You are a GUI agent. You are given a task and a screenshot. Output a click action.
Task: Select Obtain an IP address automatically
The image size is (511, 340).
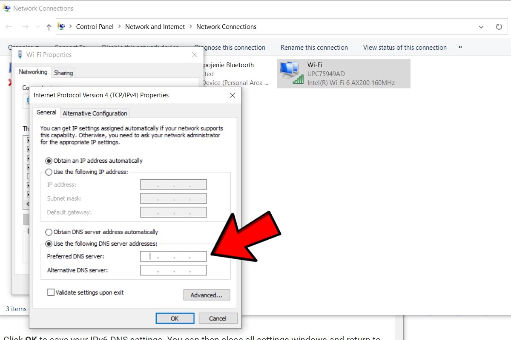(49, 161)
